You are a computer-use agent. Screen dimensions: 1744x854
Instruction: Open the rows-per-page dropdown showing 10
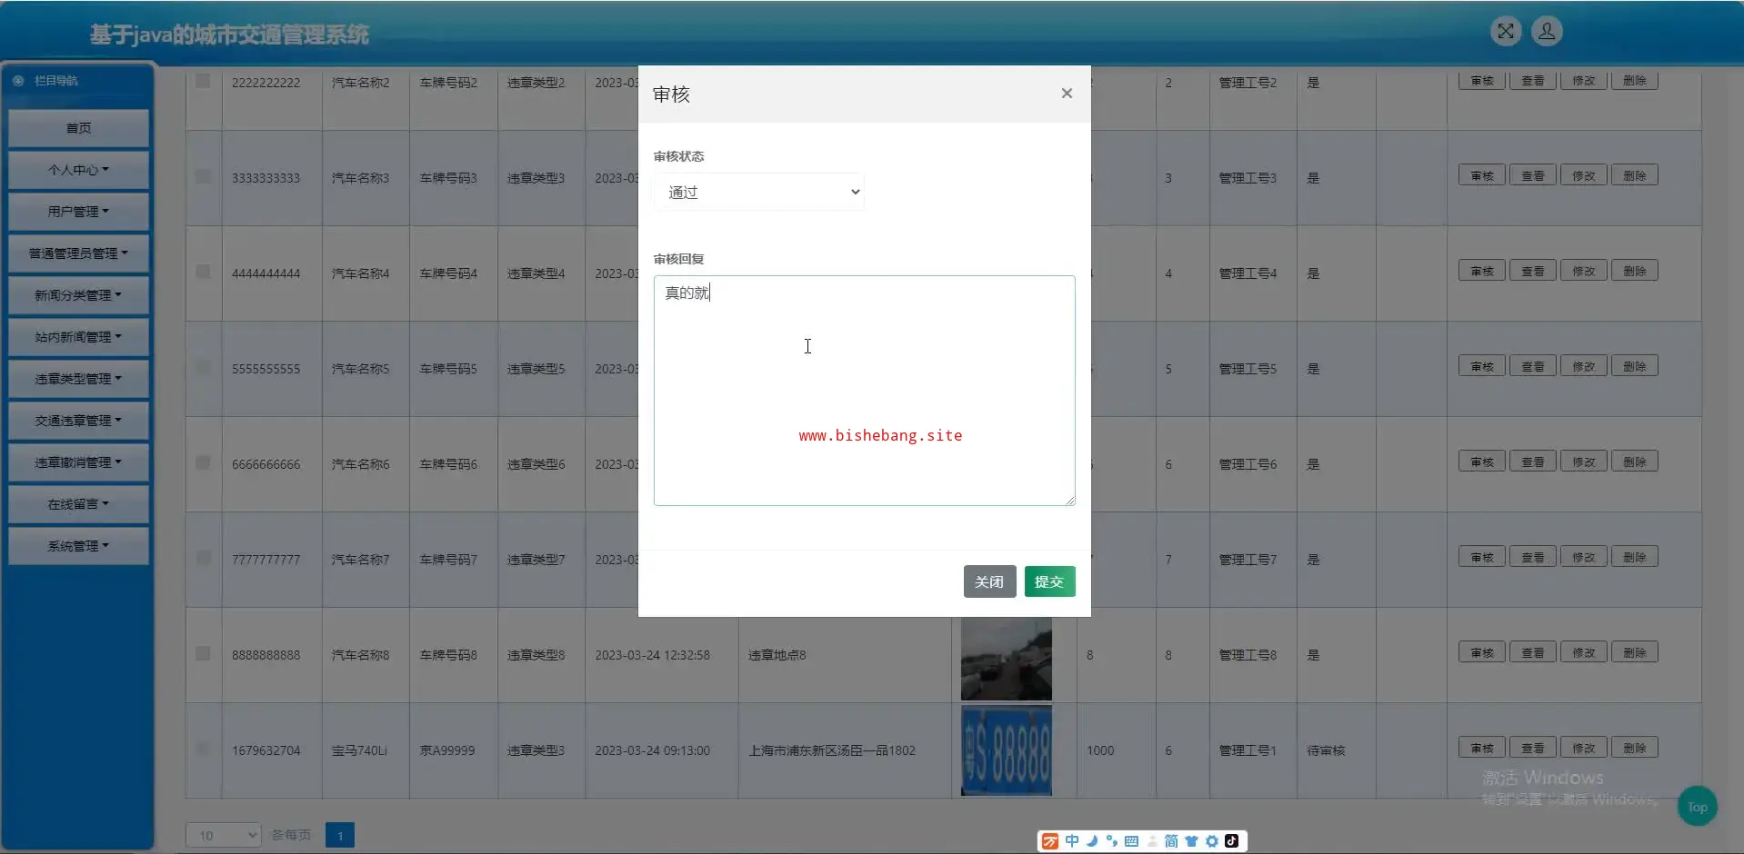[x=223, y=835]
